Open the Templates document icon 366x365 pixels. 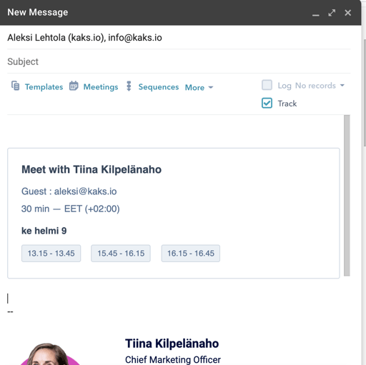tap(16, 86)
